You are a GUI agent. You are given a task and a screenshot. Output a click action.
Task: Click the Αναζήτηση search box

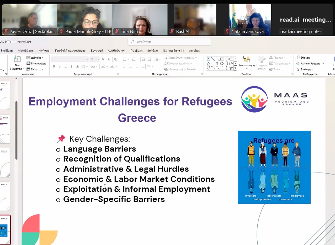pyautogui.click(x=169, y=42)
